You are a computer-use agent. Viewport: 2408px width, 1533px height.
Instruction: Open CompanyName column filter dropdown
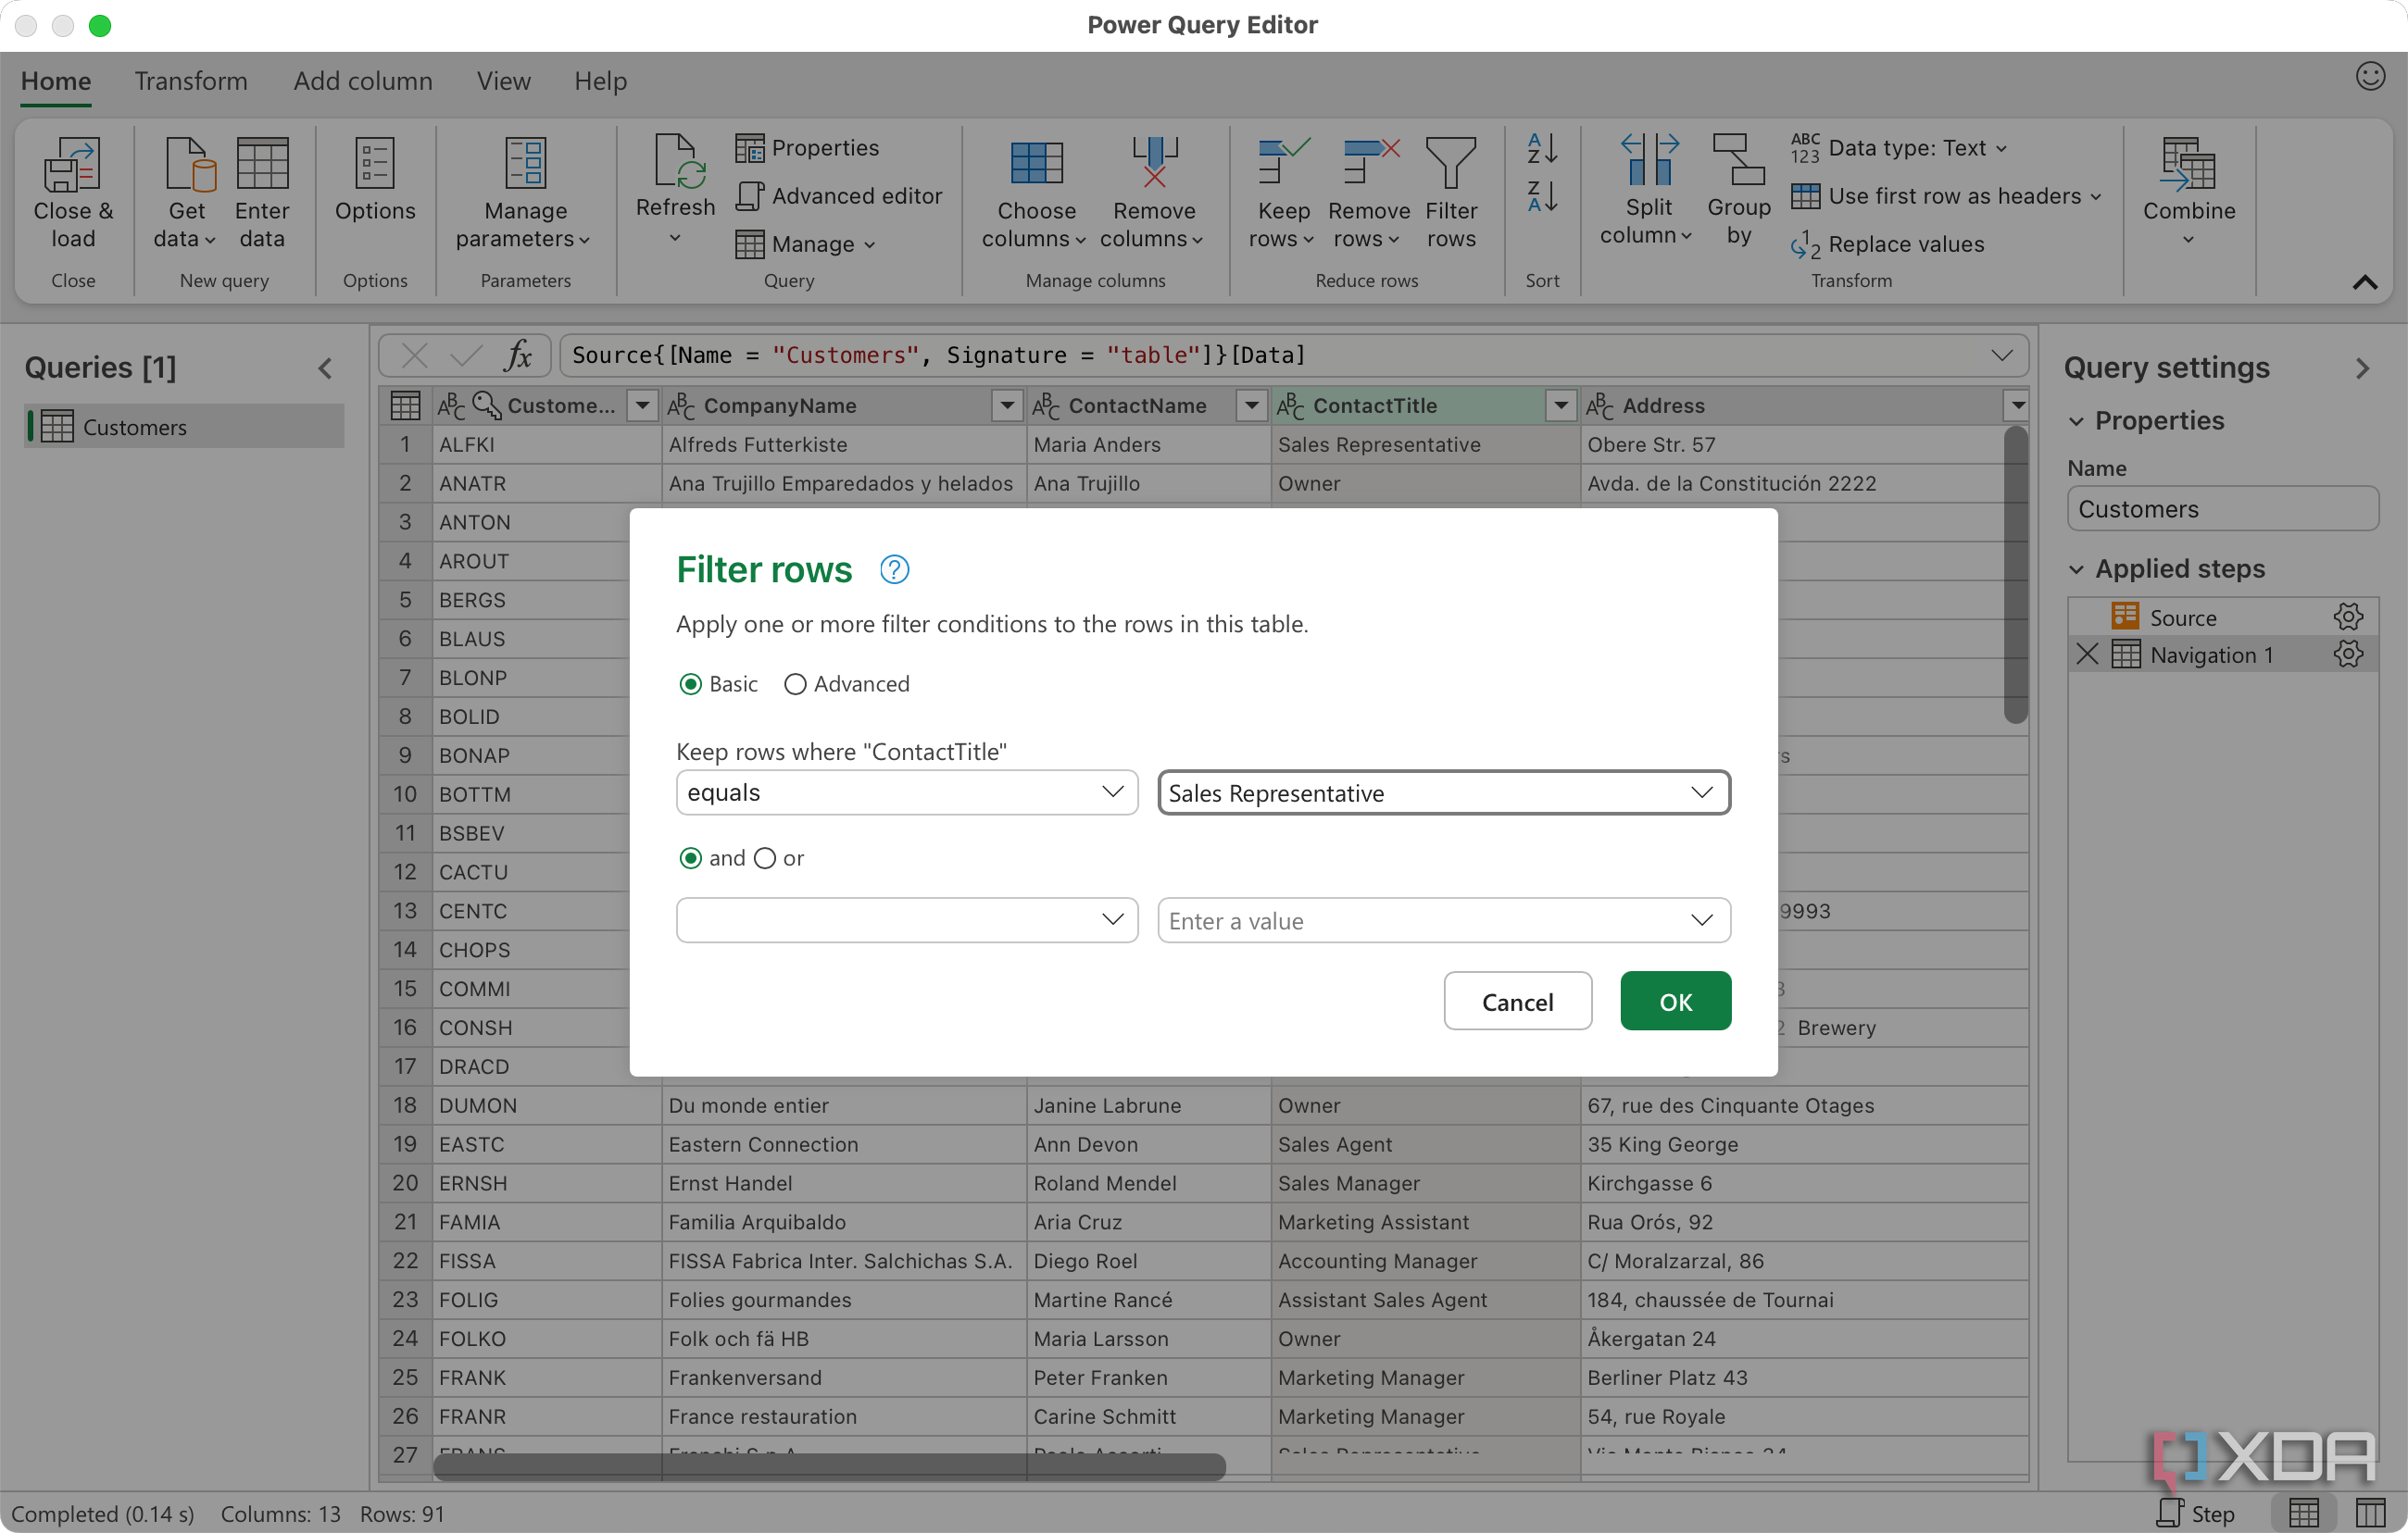(x=1007, y=405)
